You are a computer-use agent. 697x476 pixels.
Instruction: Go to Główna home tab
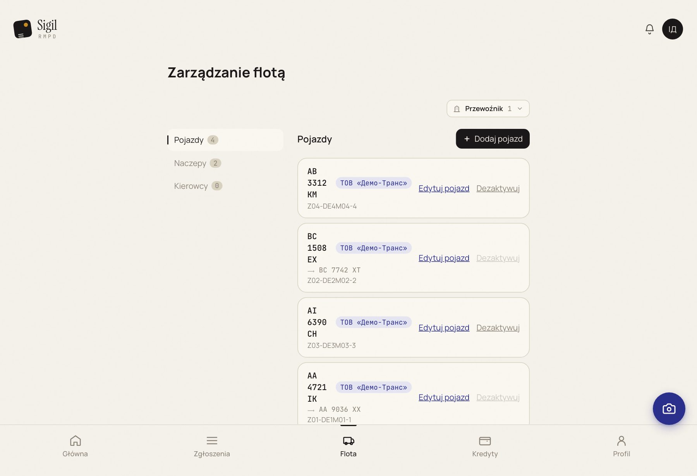tap(75, 446)
